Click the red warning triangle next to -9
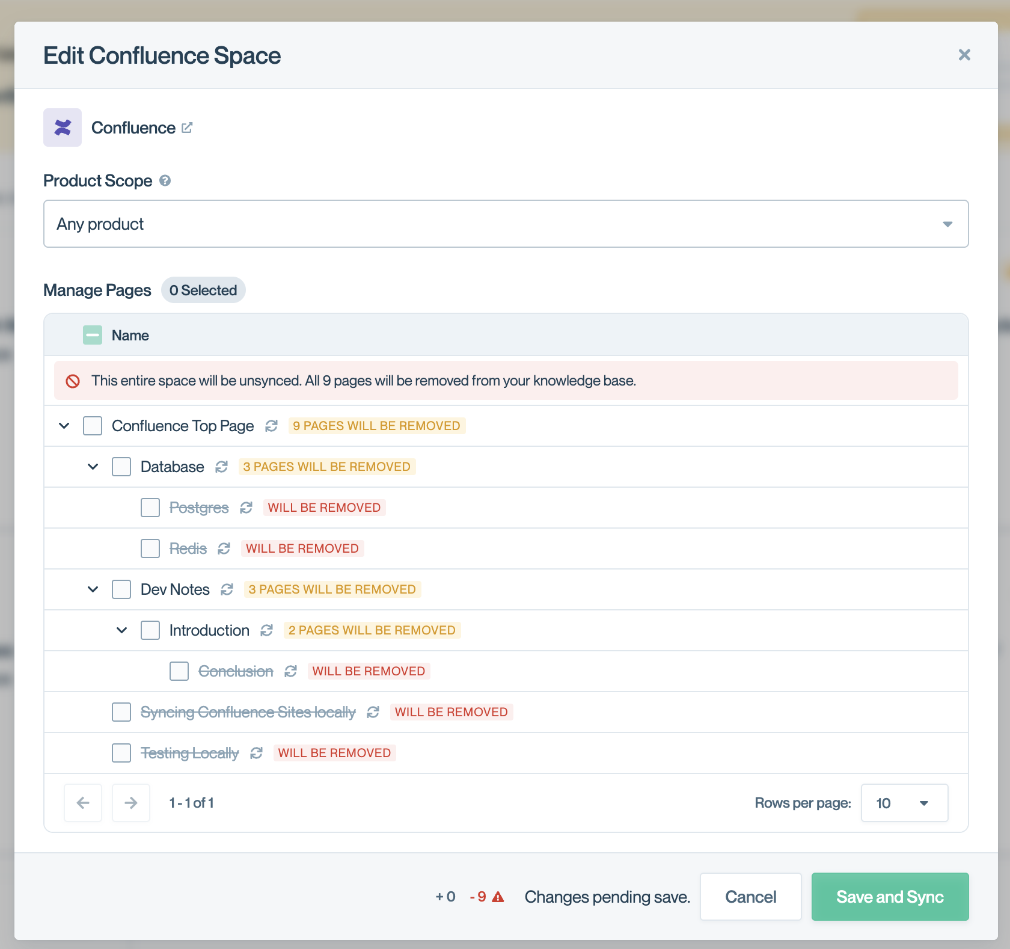 (x=498, y=897)
